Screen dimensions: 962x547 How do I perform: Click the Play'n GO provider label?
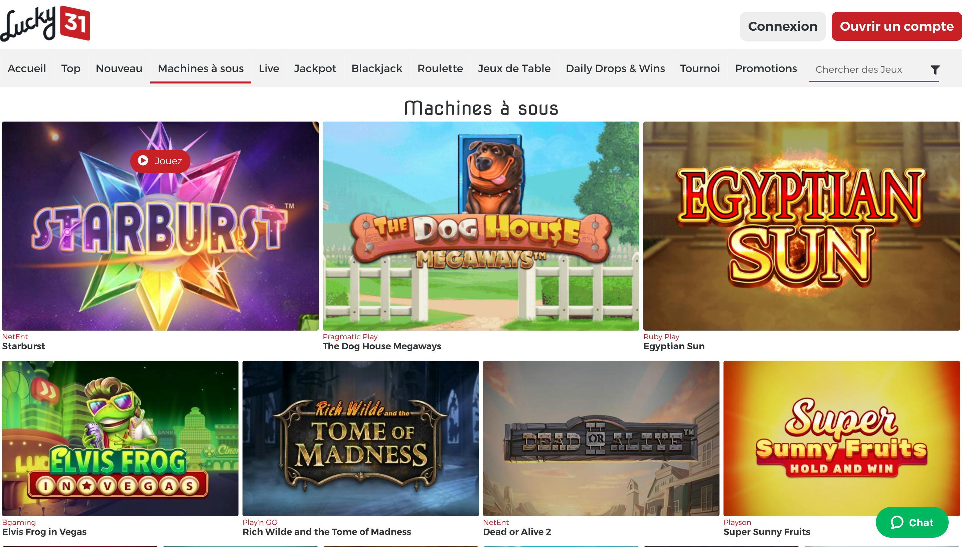point(260,522)
